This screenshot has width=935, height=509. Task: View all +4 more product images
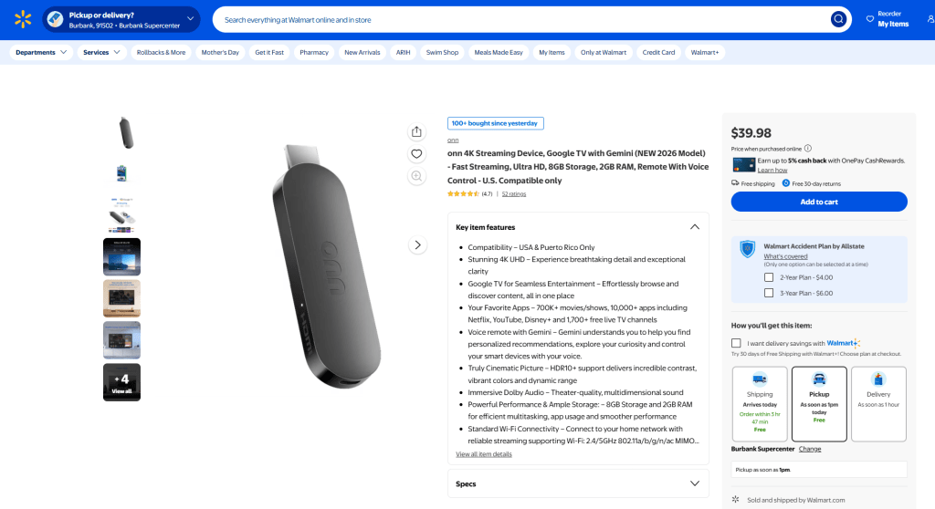121,382
